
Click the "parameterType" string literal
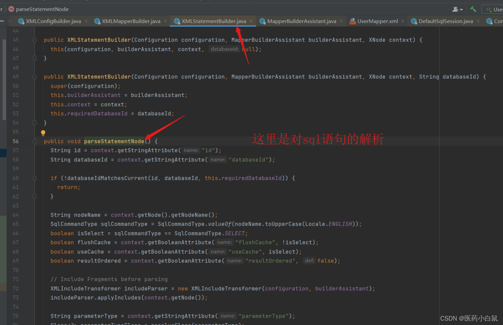[263, 316]
